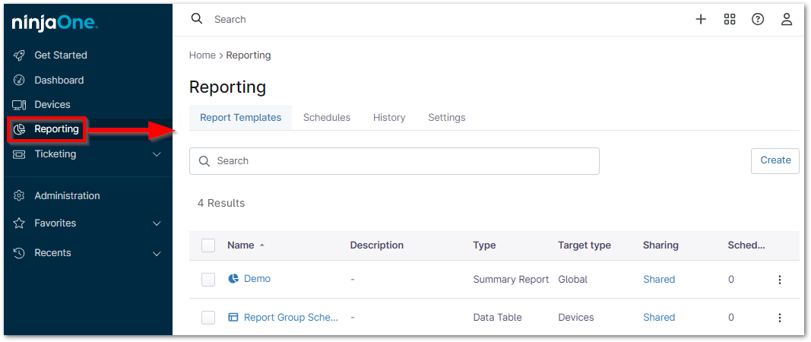Open the three-dot menu for Demo row

[779, 280]
